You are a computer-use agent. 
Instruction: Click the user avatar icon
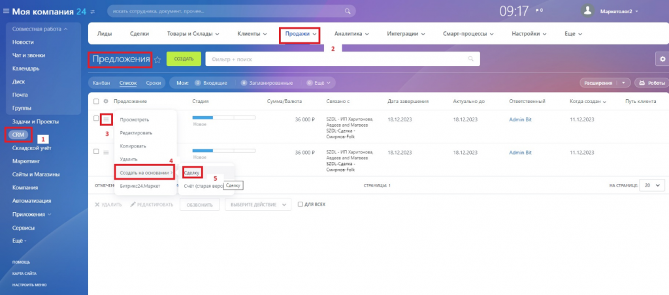click(589, 11)
